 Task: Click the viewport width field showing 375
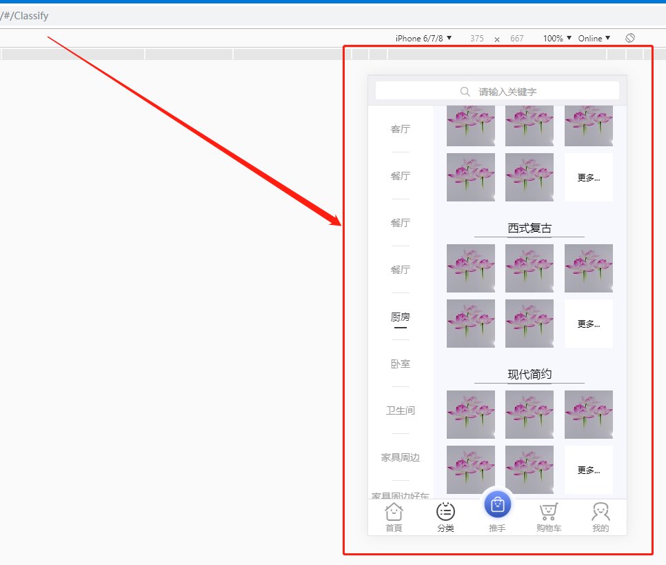[x=477, y=38]
